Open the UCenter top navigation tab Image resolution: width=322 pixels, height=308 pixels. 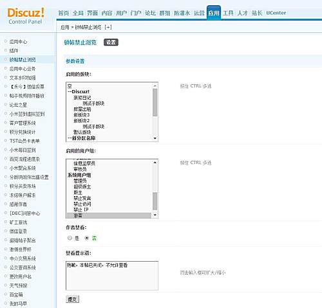(x=276, y=13)
